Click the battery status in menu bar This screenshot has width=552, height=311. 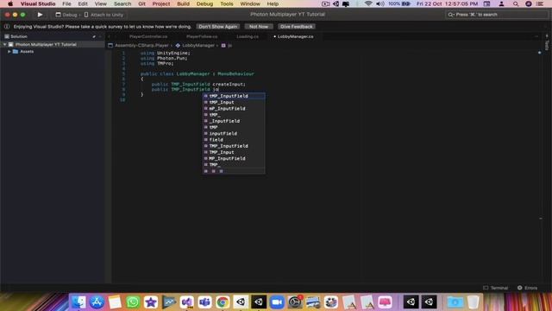(399, 3)
